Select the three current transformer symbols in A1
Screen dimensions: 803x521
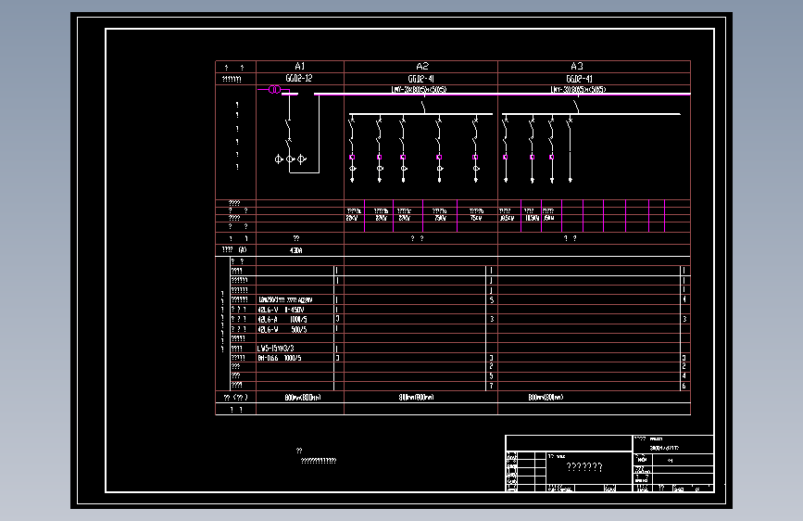point(290,159)
